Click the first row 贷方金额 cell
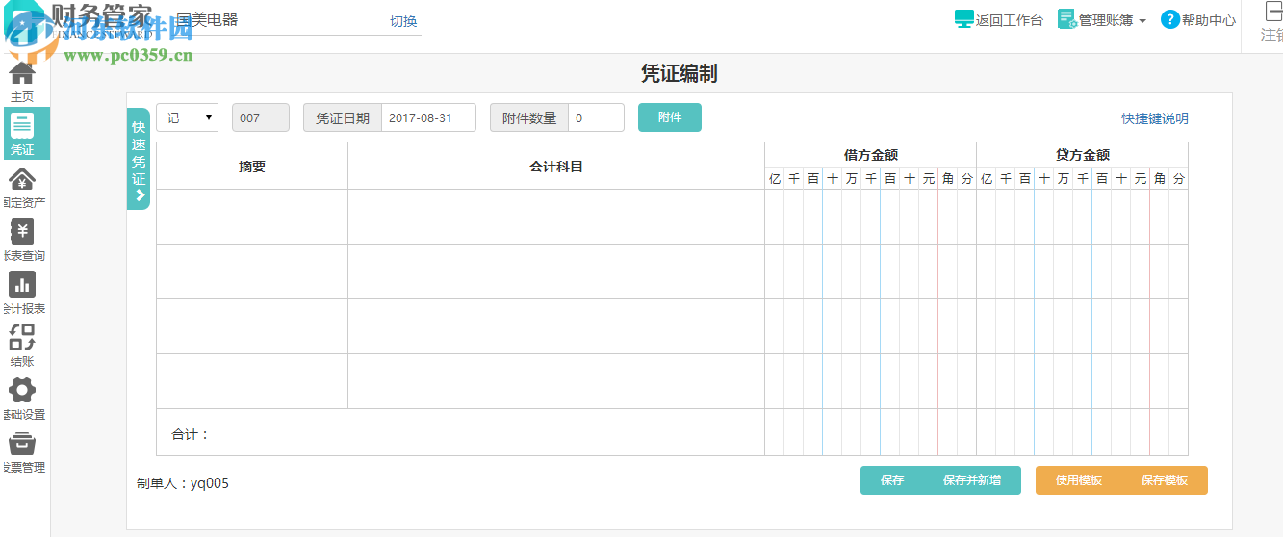Screen dimensions: 1283x544 click(x=1082, y=217)
